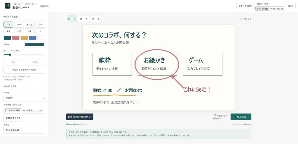Click the 太さ thickness slider
Viewport: 298px width, 144px height.
24,55
